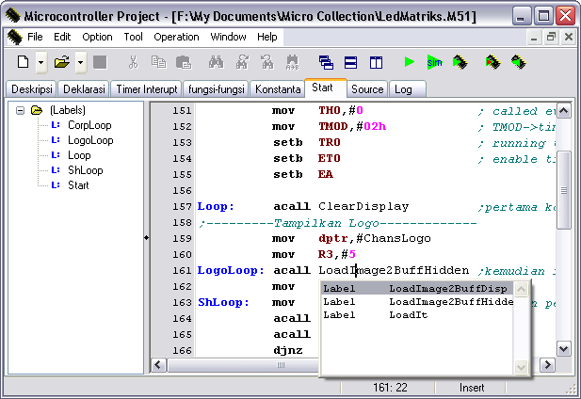Choose LoadIt in autocomplete list

click(x=417, y=315)
